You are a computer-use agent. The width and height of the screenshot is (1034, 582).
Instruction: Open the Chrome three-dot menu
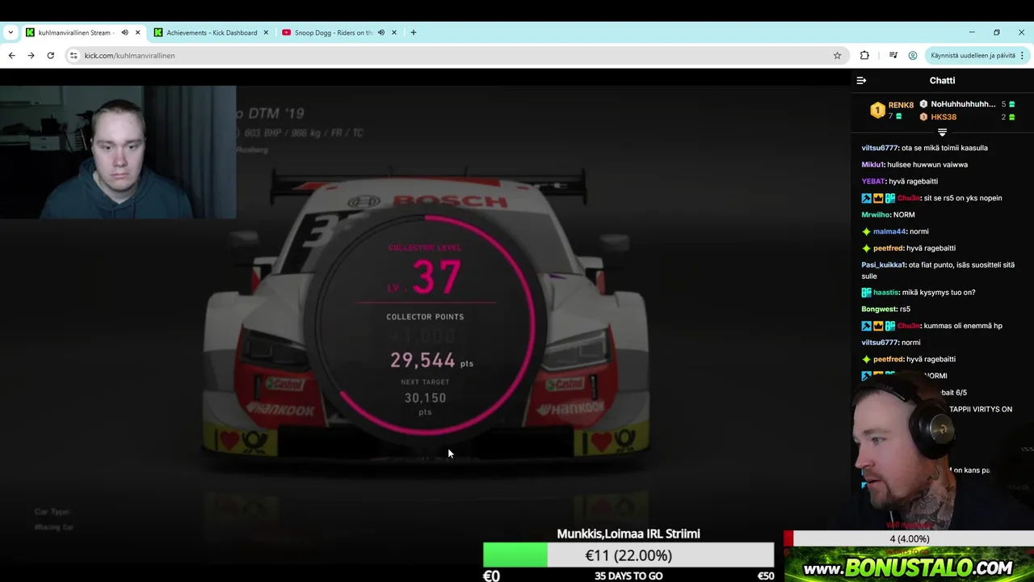1022,56
